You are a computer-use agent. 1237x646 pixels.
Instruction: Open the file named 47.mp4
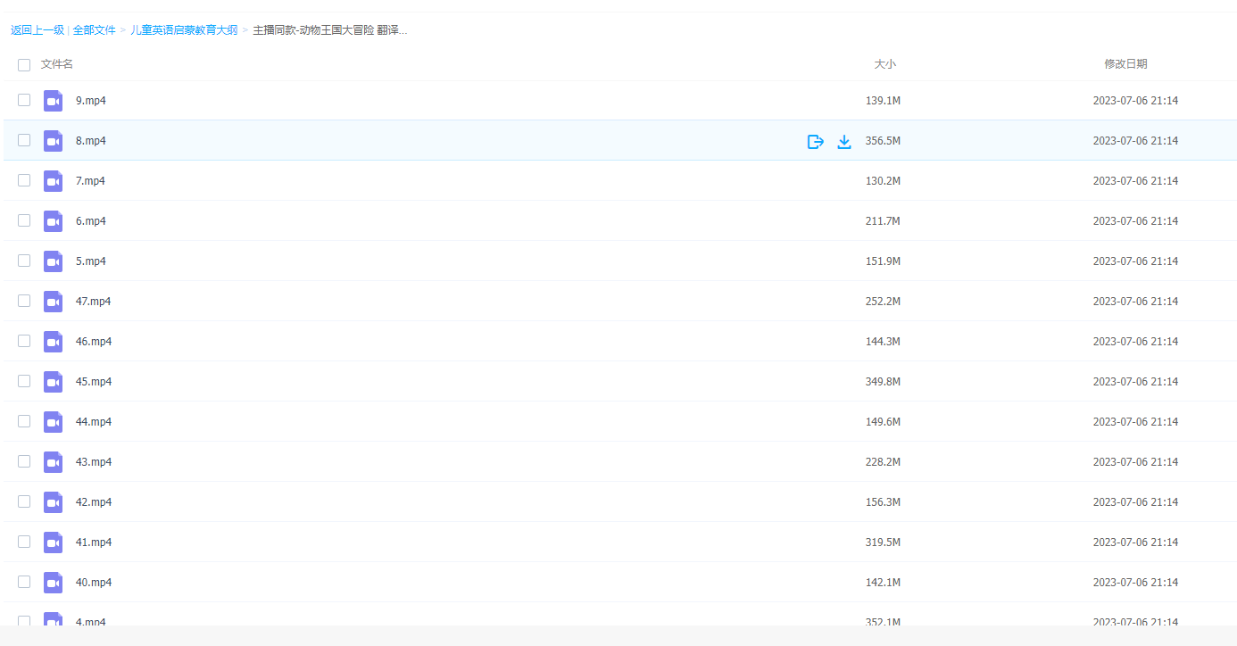pyautogui.click(x=94, y=302)
